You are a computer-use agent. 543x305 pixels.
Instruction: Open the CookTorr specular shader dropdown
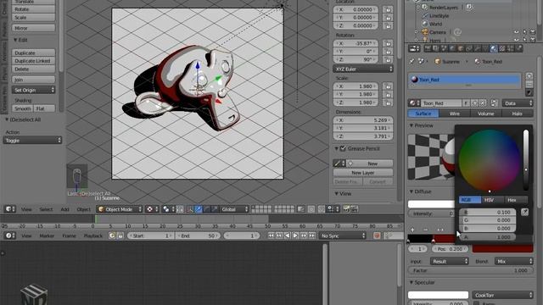[x=502, y=295]
